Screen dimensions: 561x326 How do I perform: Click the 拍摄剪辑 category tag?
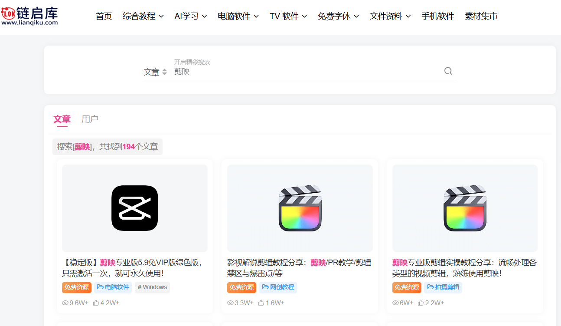(444, 287)
